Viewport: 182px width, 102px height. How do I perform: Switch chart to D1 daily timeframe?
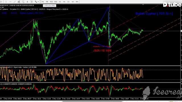[x=69, y=2]
